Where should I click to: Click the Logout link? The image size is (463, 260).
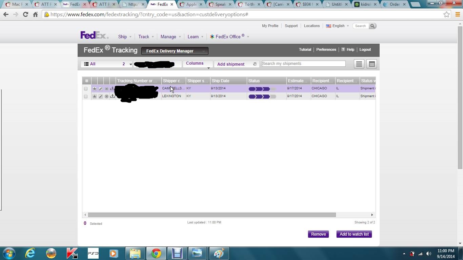(365, 49)
